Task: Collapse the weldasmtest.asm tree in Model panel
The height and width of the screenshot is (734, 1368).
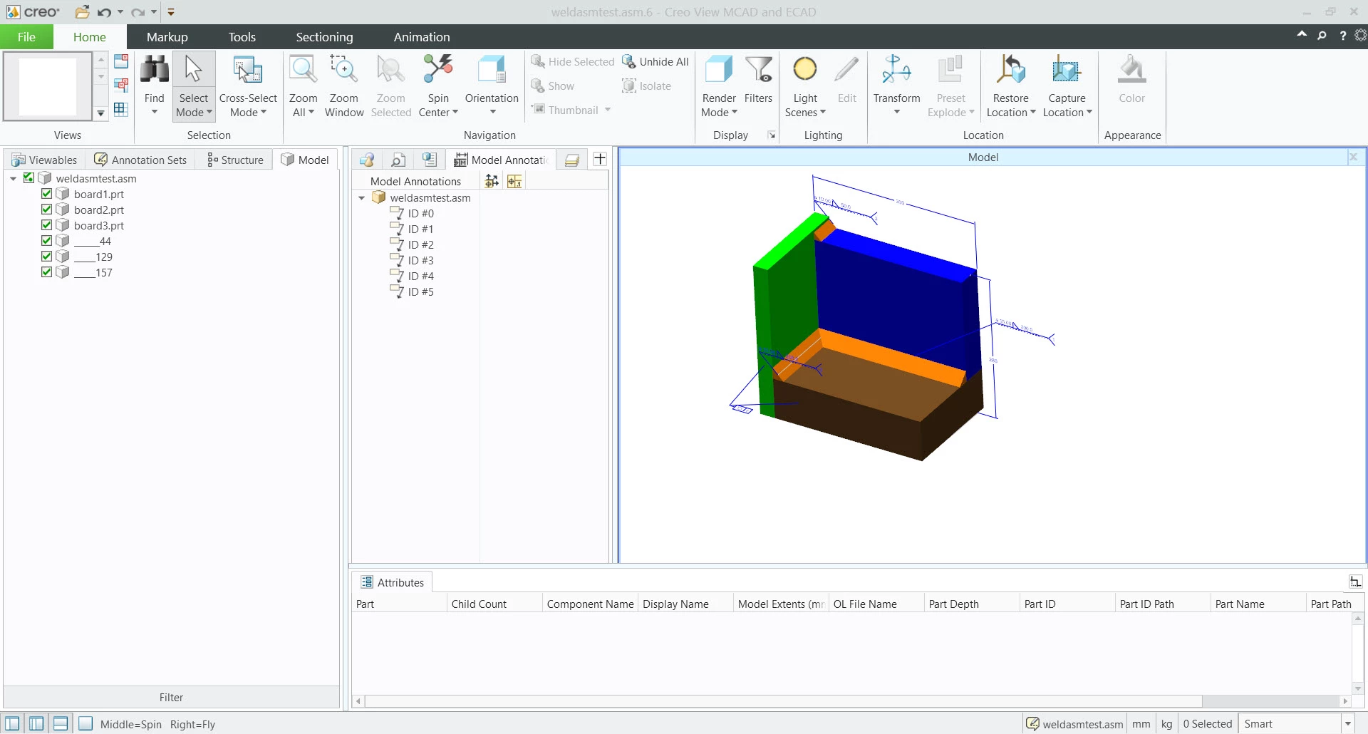Action: (14, 179)
